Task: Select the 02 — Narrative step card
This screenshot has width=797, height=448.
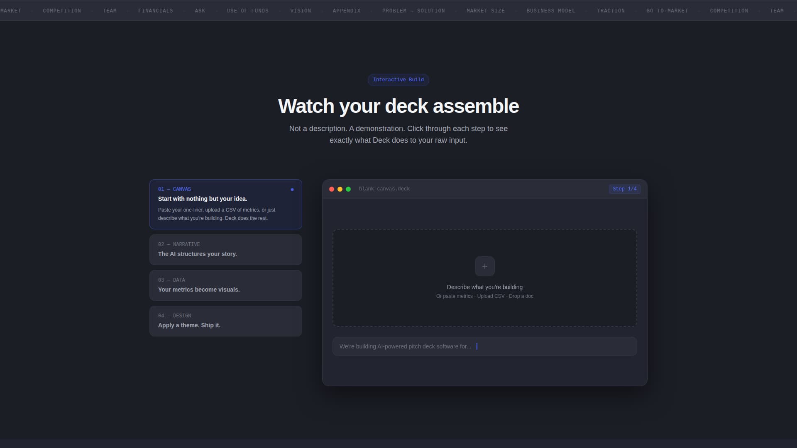Action: coord(226,250)
